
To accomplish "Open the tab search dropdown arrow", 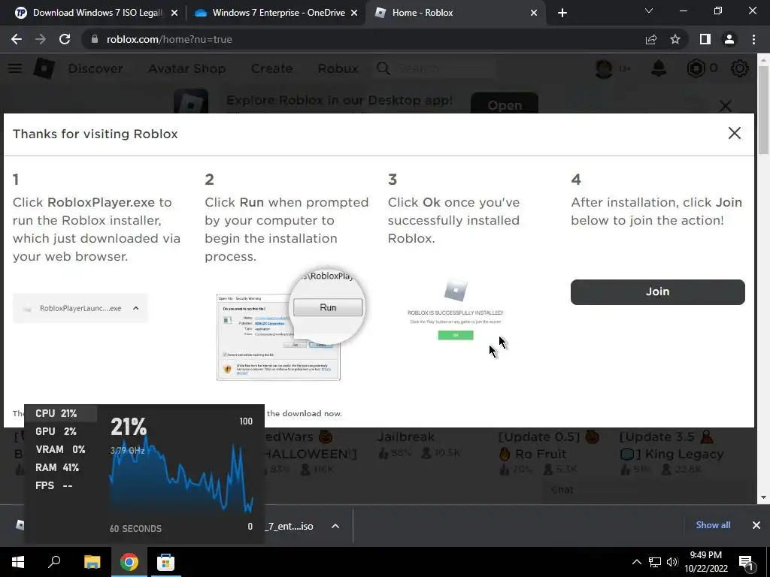I will coord(649,11).
